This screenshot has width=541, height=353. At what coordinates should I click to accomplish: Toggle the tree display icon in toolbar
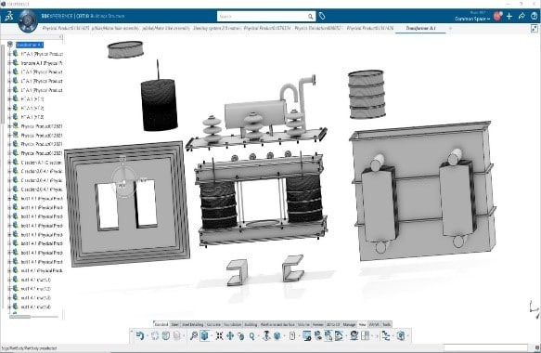tap(386, 335)
